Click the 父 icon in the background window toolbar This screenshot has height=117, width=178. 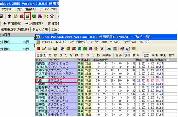pos(52,16)
